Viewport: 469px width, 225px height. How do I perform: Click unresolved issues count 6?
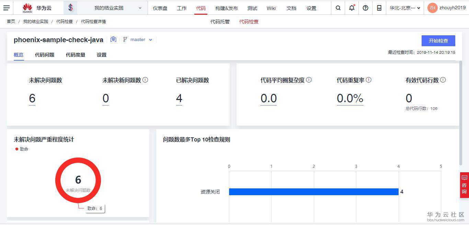pos(32,99)
